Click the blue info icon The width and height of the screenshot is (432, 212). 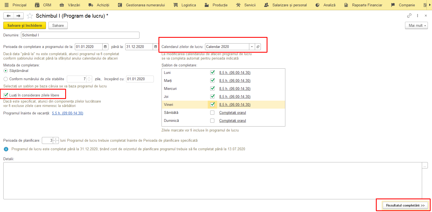(x=6, y=149)
